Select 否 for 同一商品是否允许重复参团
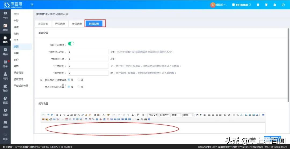290x149 pixels. (79, 80)
